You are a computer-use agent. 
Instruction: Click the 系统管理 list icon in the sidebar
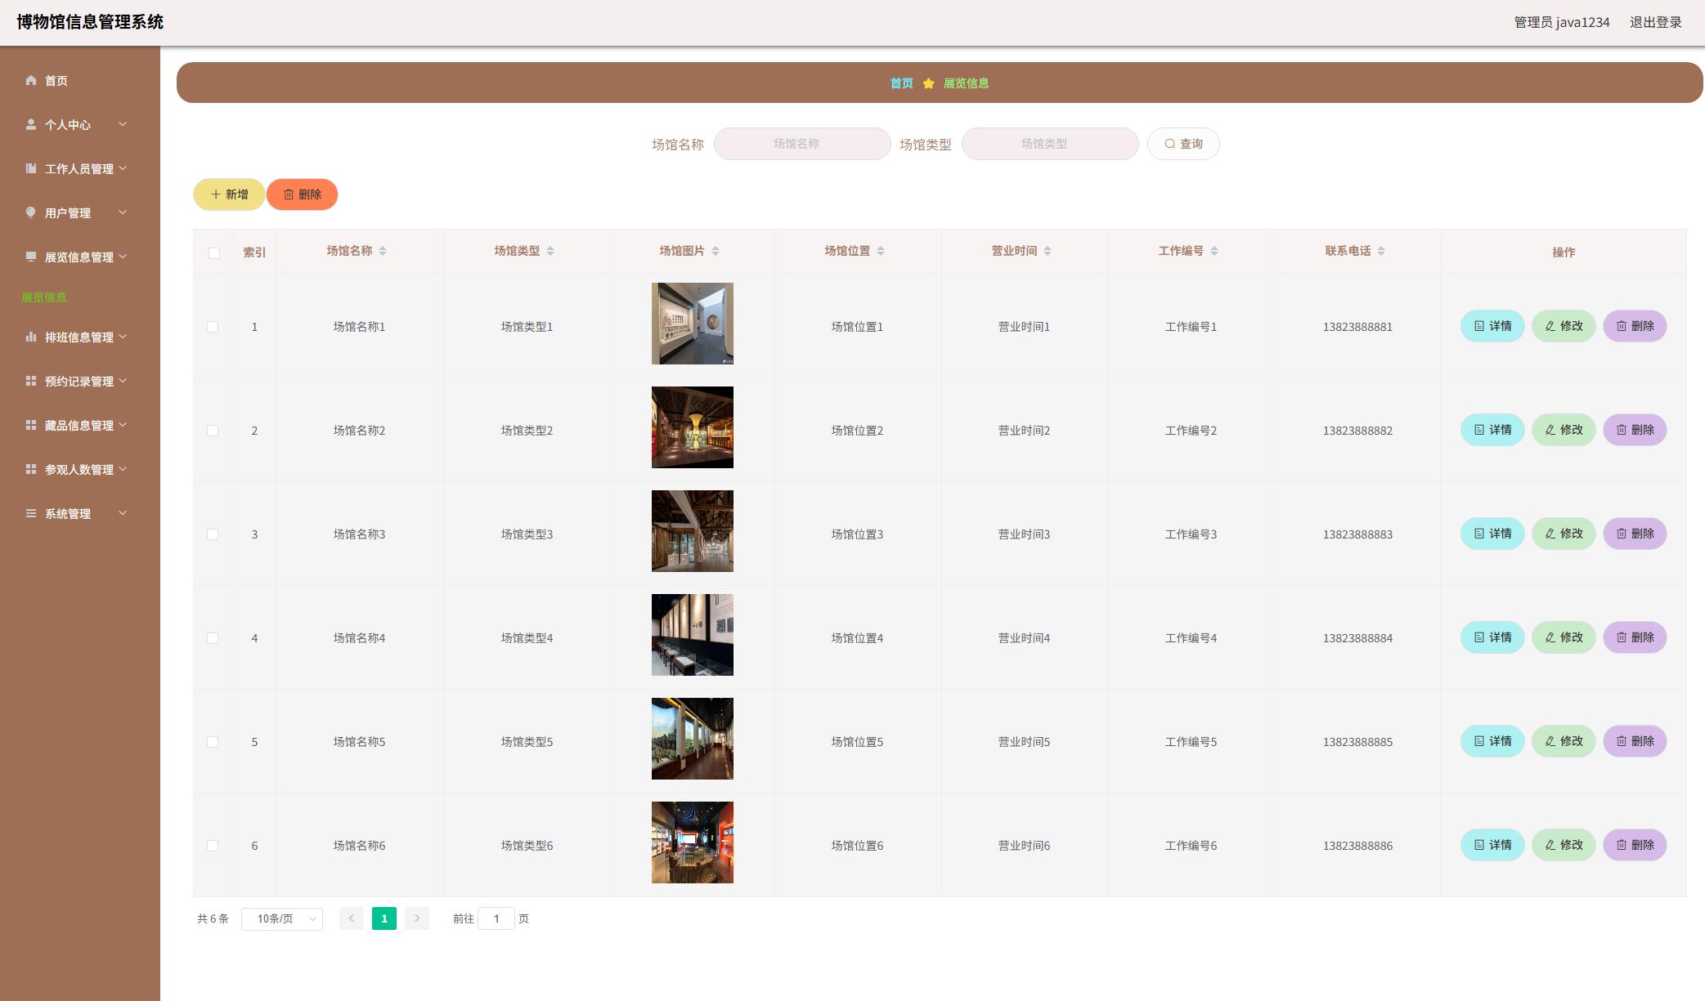point(31,513)
